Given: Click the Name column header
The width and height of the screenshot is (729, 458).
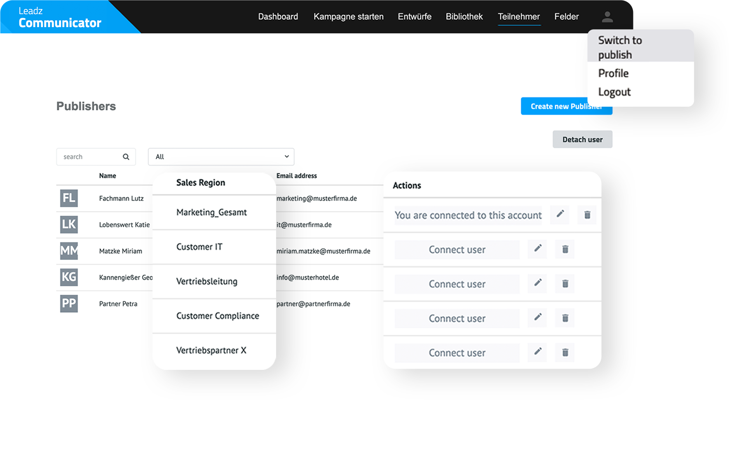Looking at the screenshot, I should (x=108, y=176).
